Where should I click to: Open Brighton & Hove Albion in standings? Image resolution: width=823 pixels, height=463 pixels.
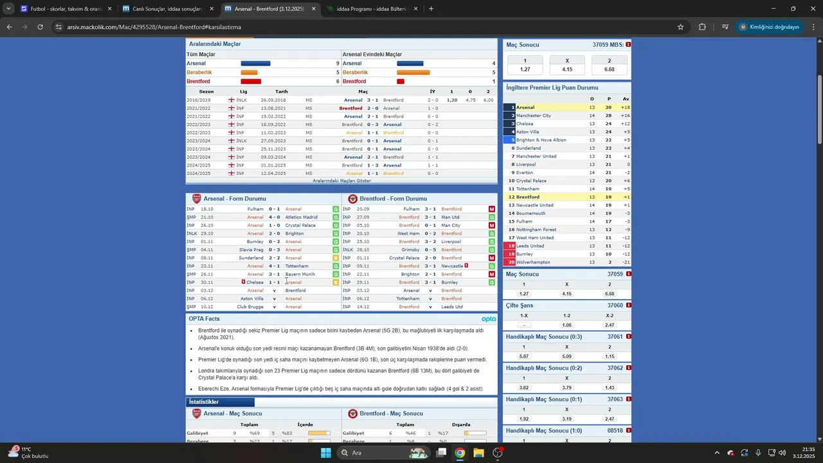(541, 140)
